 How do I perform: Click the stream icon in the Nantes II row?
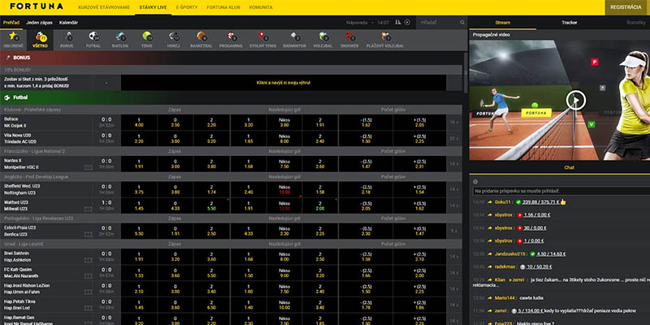[88, 167]
